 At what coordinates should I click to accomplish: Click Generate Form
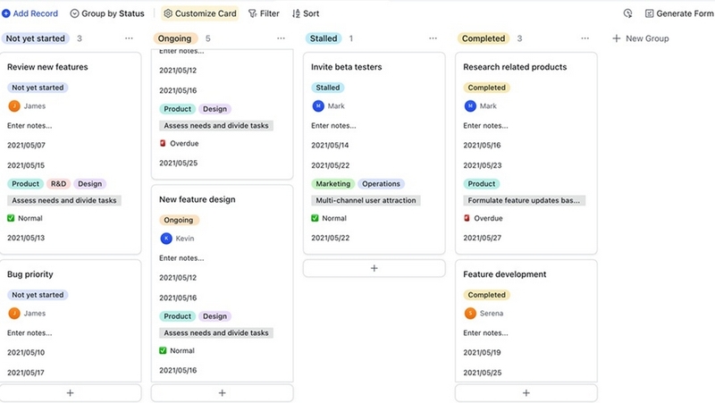[x=679, y=13]
